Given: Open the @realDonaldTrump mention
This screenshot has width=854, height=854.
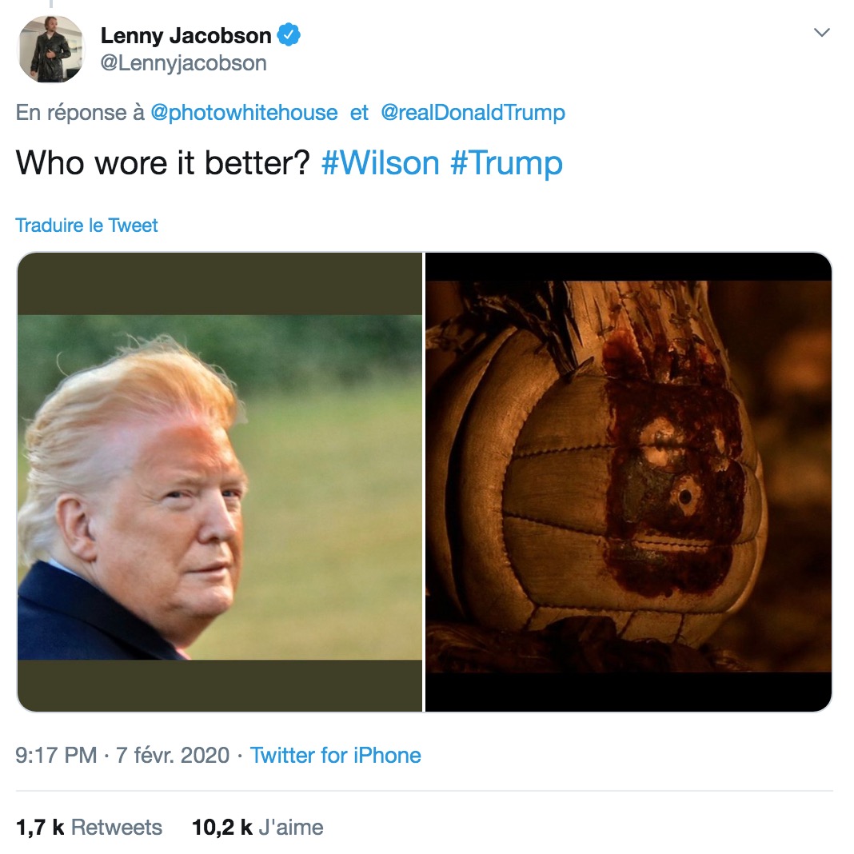Looking at the screenshot, I should [473, 113].
